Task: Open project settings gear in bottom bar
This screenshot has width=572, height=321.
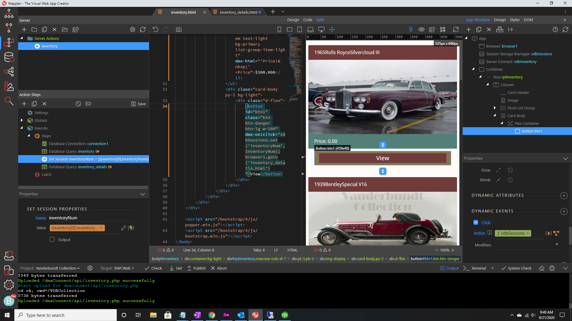Action: [90, 268]
